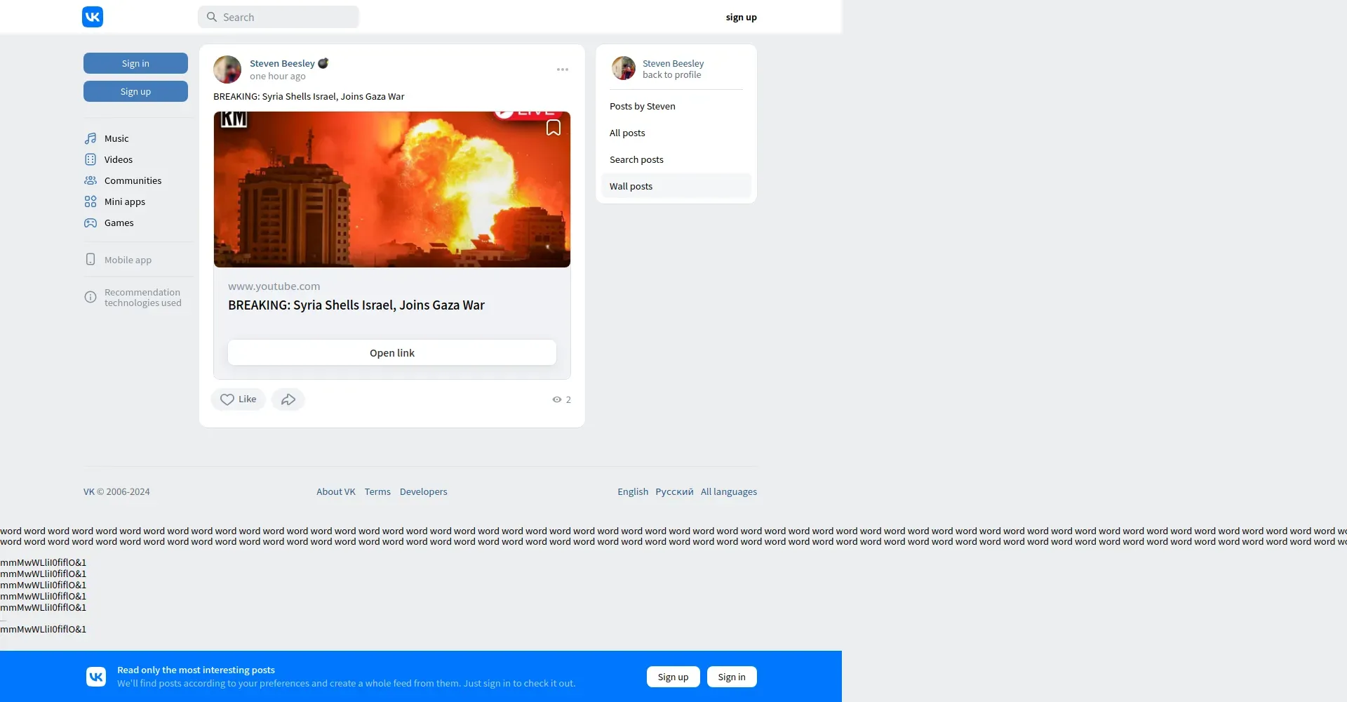Screen dimensions: 1347x702
Task: Click the Mini apps grid icon
Action: (91, 201)
